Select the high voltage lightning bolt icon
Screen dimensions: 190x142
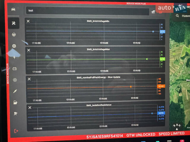coord(14,57)
